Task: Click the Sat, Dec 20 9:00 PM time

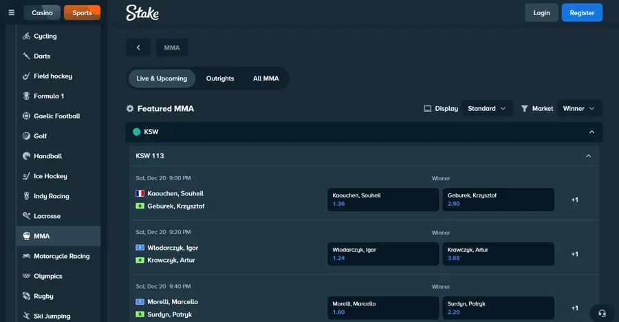Action: 163,178
